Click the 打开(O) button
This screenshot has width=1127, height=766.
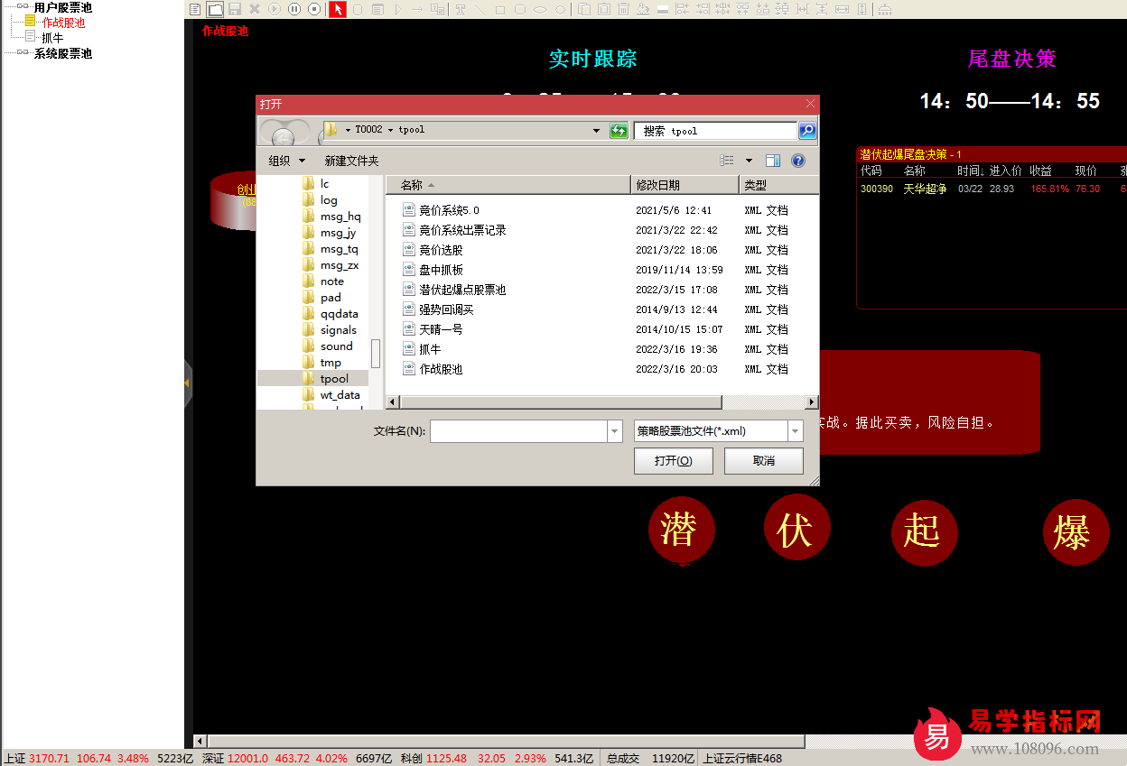coord(673,461)
